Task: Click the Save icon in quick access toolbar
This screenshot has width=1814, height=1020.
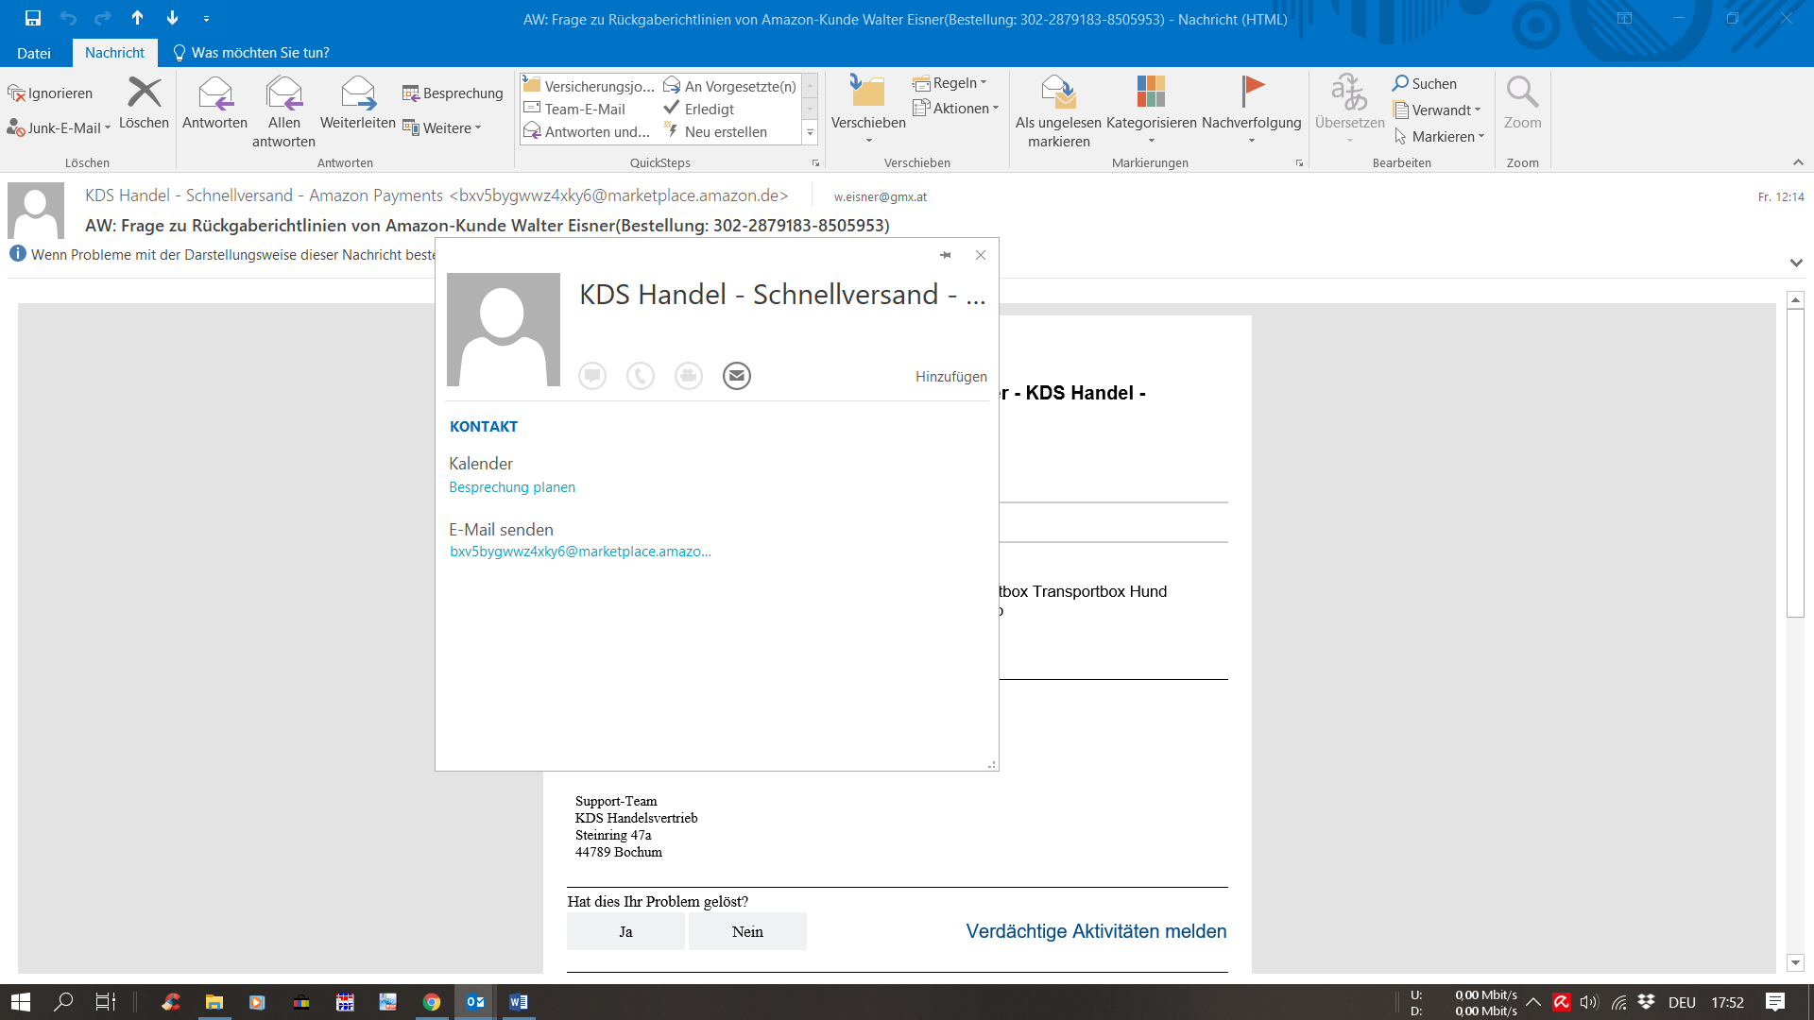Action: click(x=33, y=18)
